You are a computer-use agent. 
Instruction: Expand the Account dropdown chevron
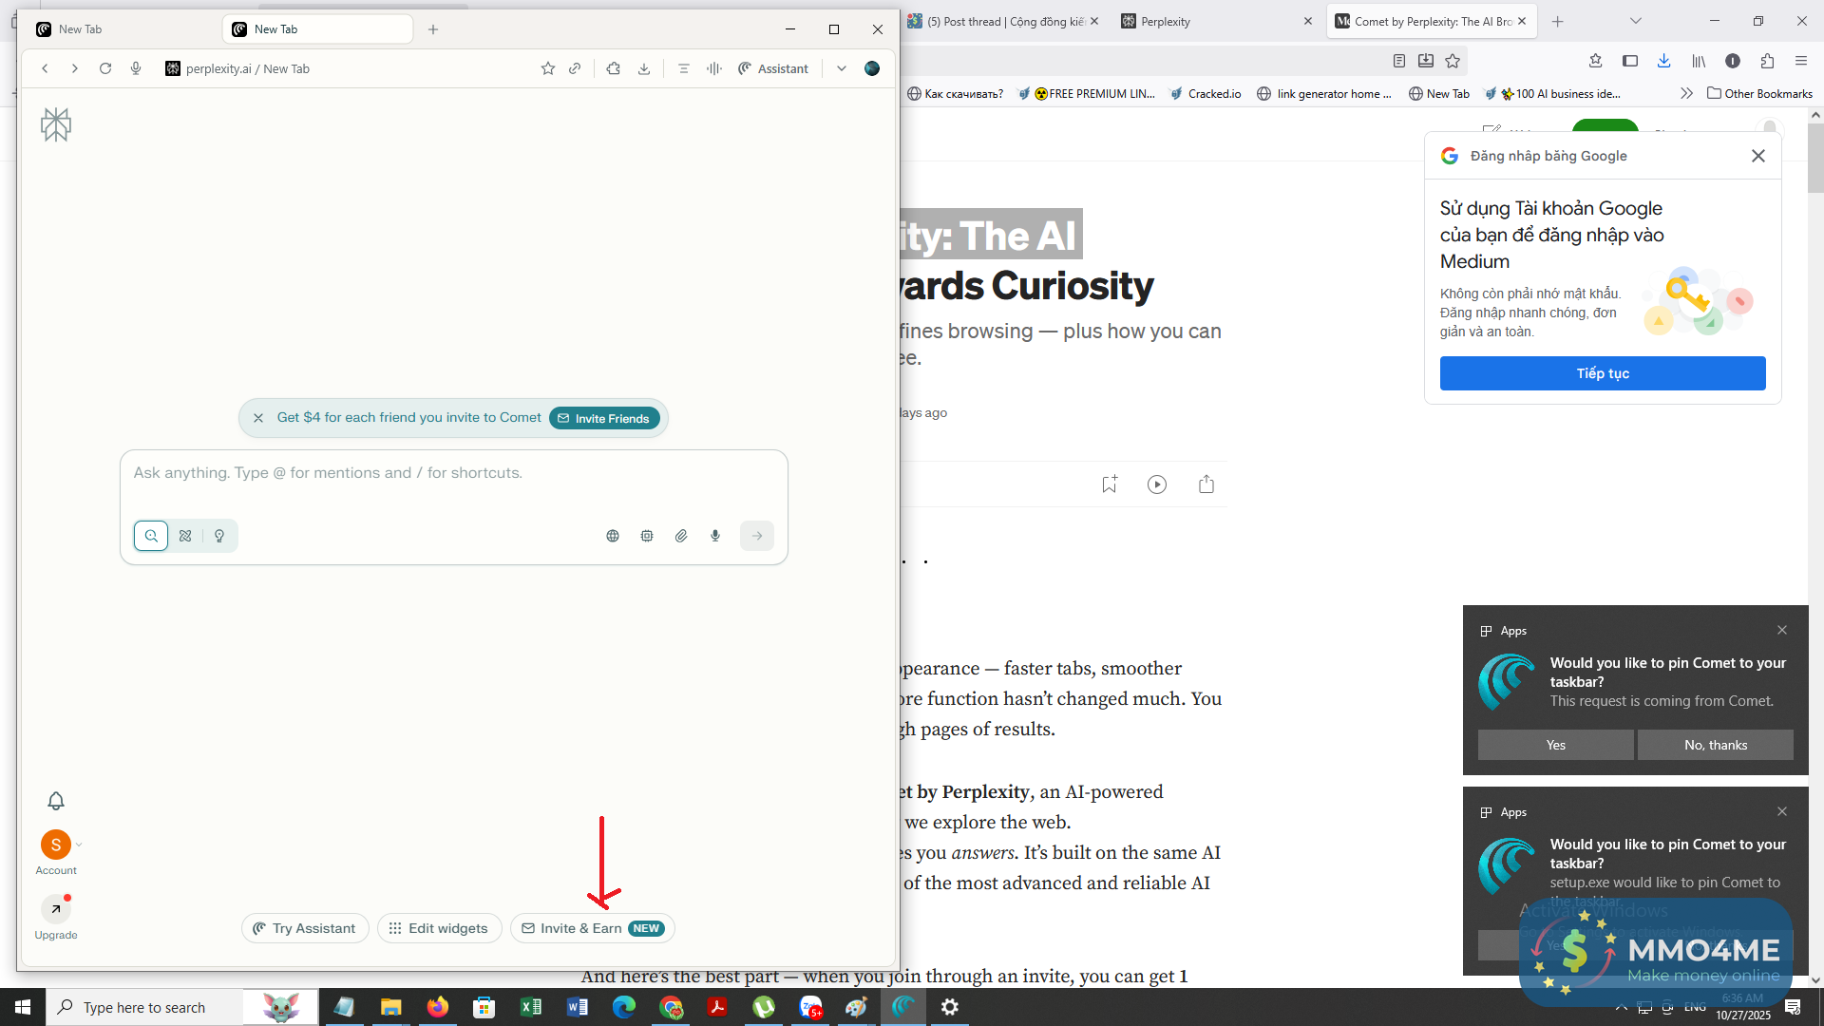point(79,845)
